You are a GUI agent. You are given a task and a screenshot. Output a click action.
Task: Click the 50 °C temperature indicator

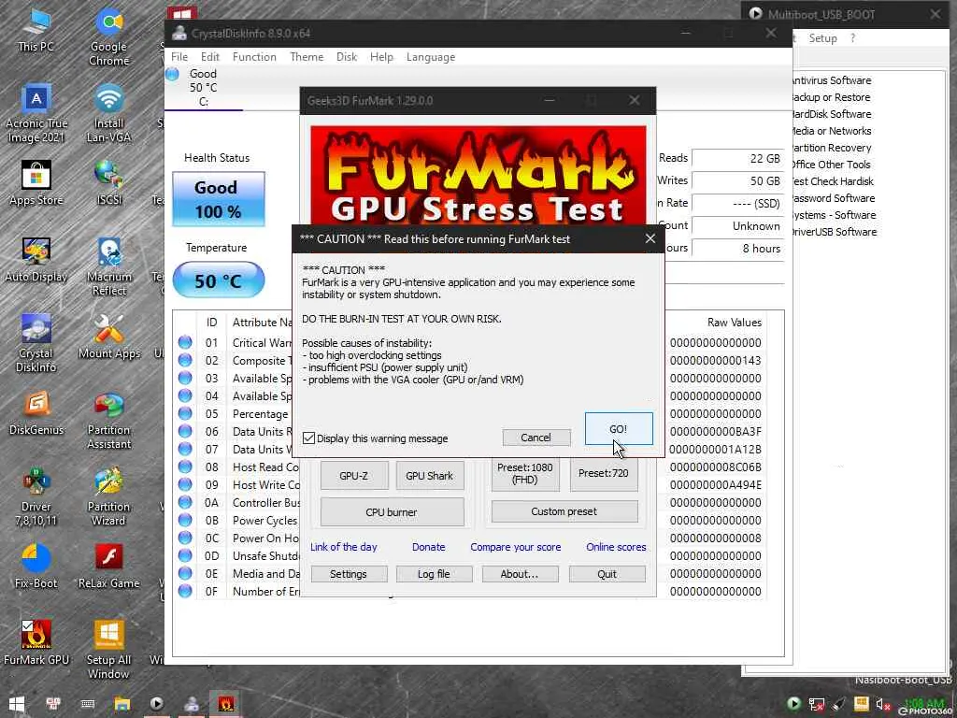click(x=219, y=280)
